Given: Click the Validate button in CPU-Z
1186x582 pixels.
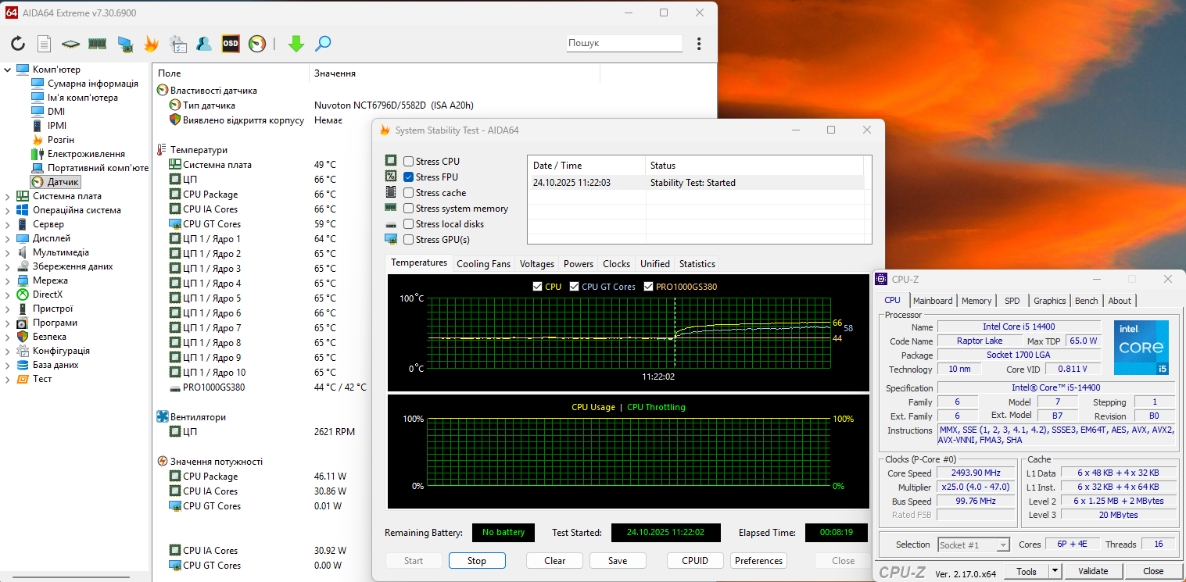Looking at the screenshot, I should click(x=1092, y=571).
